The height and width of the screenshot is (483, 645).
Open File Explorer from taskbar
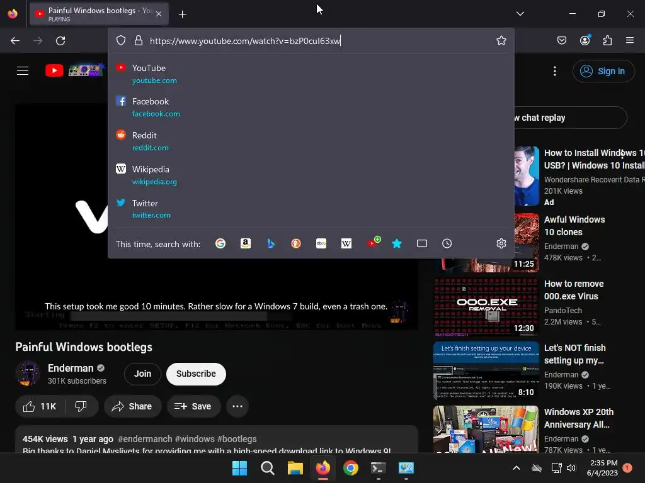[295, 468]
